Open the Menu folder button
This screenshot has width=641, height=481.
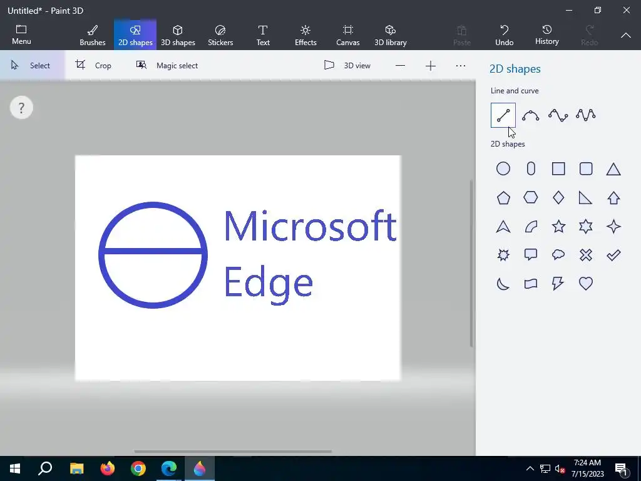click(x=21, y=35)
